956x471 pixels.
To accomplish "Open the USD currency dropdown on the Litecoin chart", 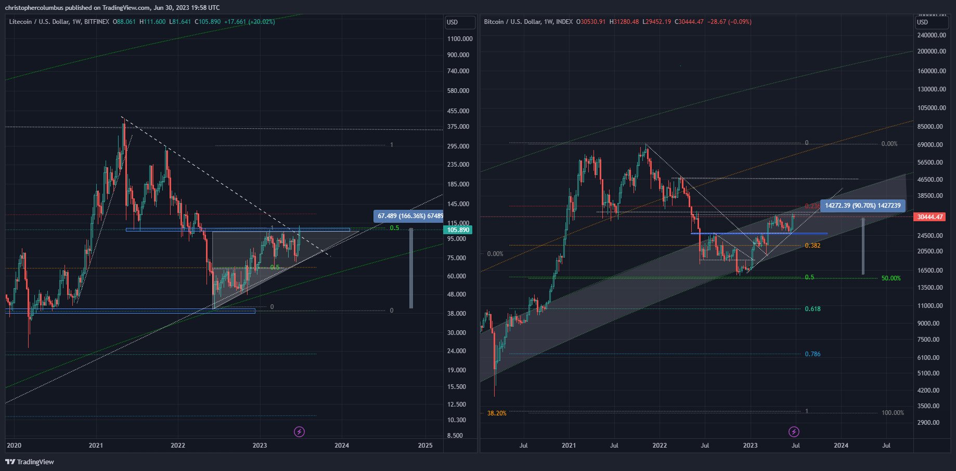I will click(460, 22).
